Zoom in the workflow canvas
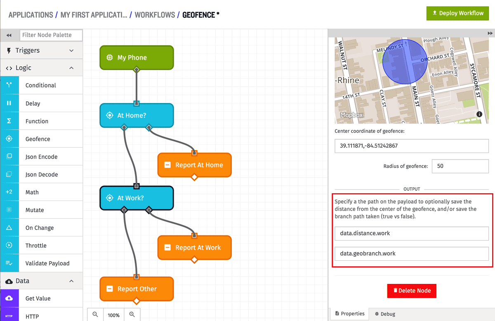 pyautogui.click(x=132, y=315)
